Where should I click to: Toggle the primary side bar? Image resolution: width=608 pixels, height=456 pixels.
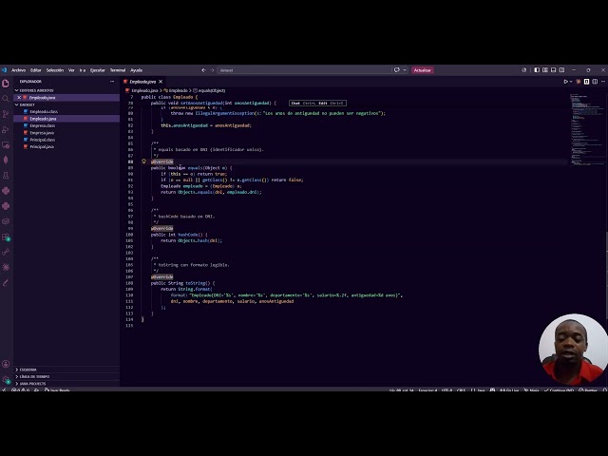click(537, 70)
